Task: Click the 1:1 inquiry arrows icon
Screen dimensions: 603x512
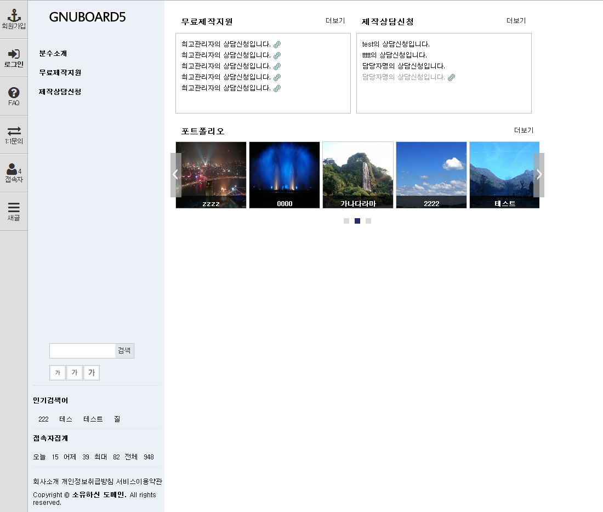Action: coord(14,131)
